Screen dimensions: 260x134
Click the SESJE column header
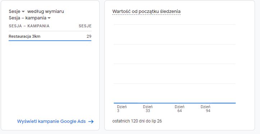click(x=85, y=26)
